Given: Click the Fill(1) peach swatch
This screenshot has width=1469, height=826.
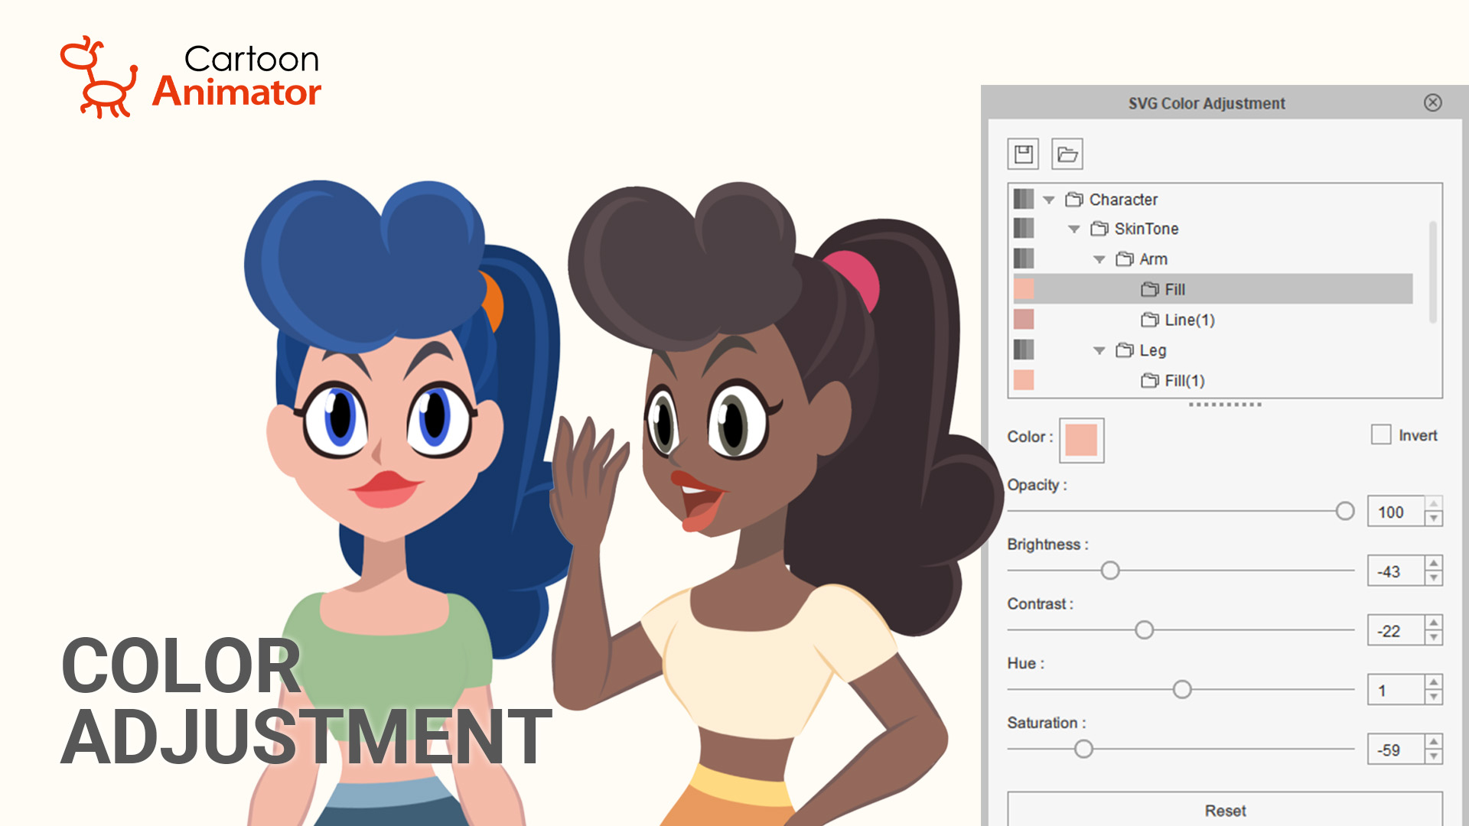Looking at the screenshot, I should (1024, 380).
